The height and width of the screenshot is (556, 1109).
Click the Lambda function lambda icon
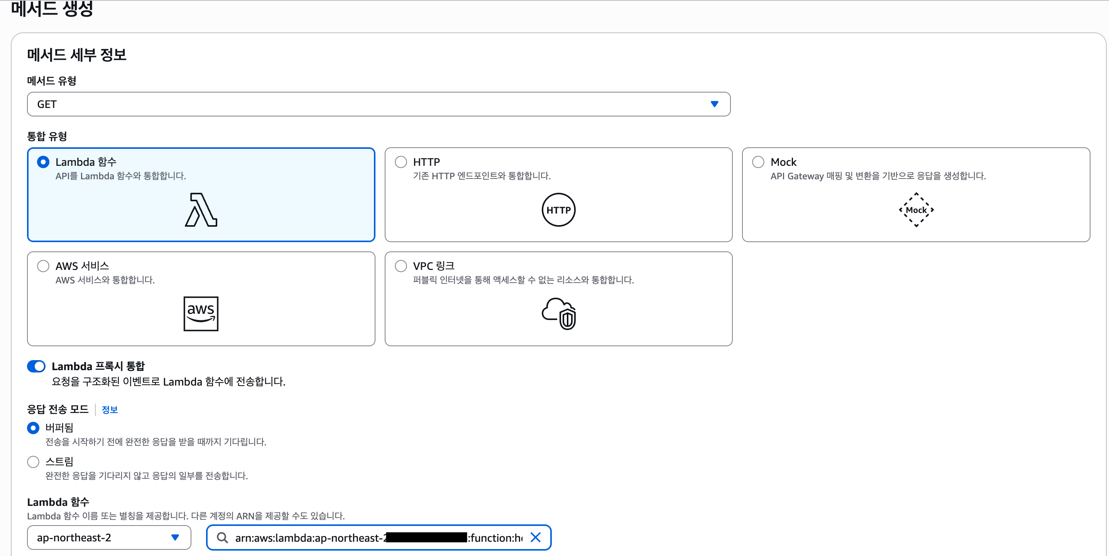(x=201, y=211)
